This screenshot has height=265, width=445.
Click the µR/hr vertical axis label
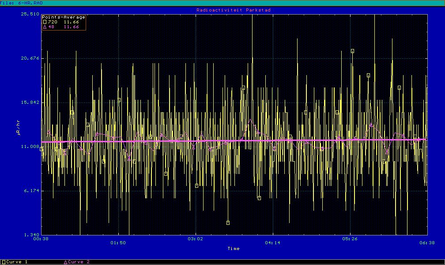click(x=19, y=127)
